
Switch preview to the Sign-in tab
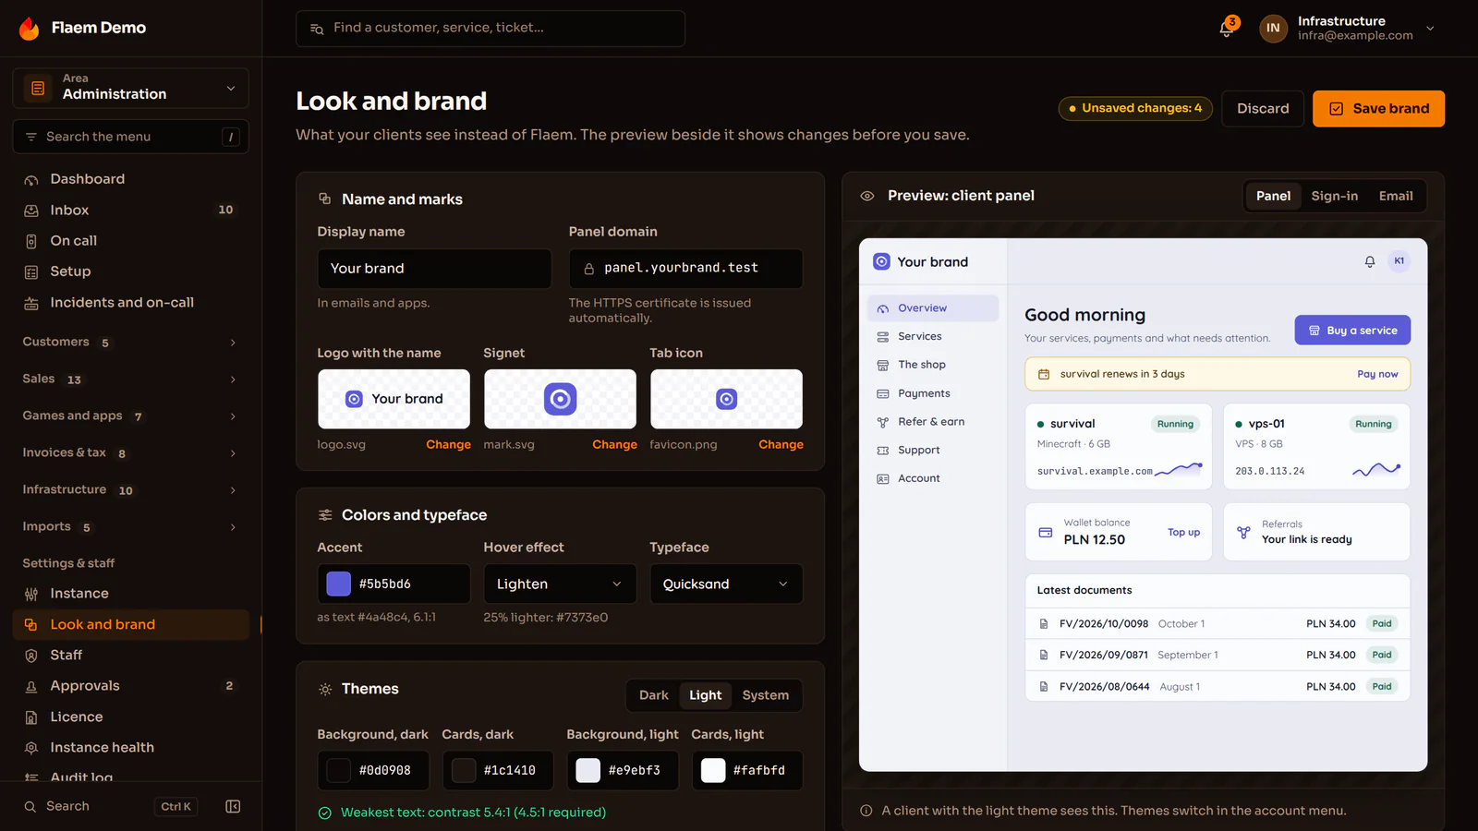pos(1334,196)
